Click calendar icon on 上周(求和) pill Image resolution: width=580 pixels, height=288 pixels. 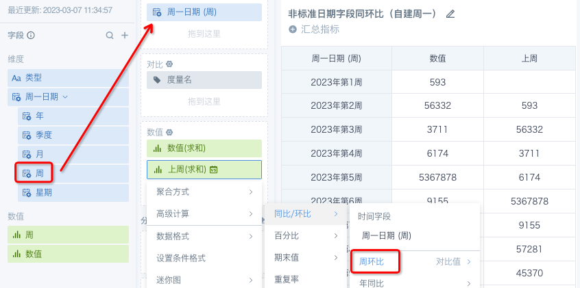(213, 170)
